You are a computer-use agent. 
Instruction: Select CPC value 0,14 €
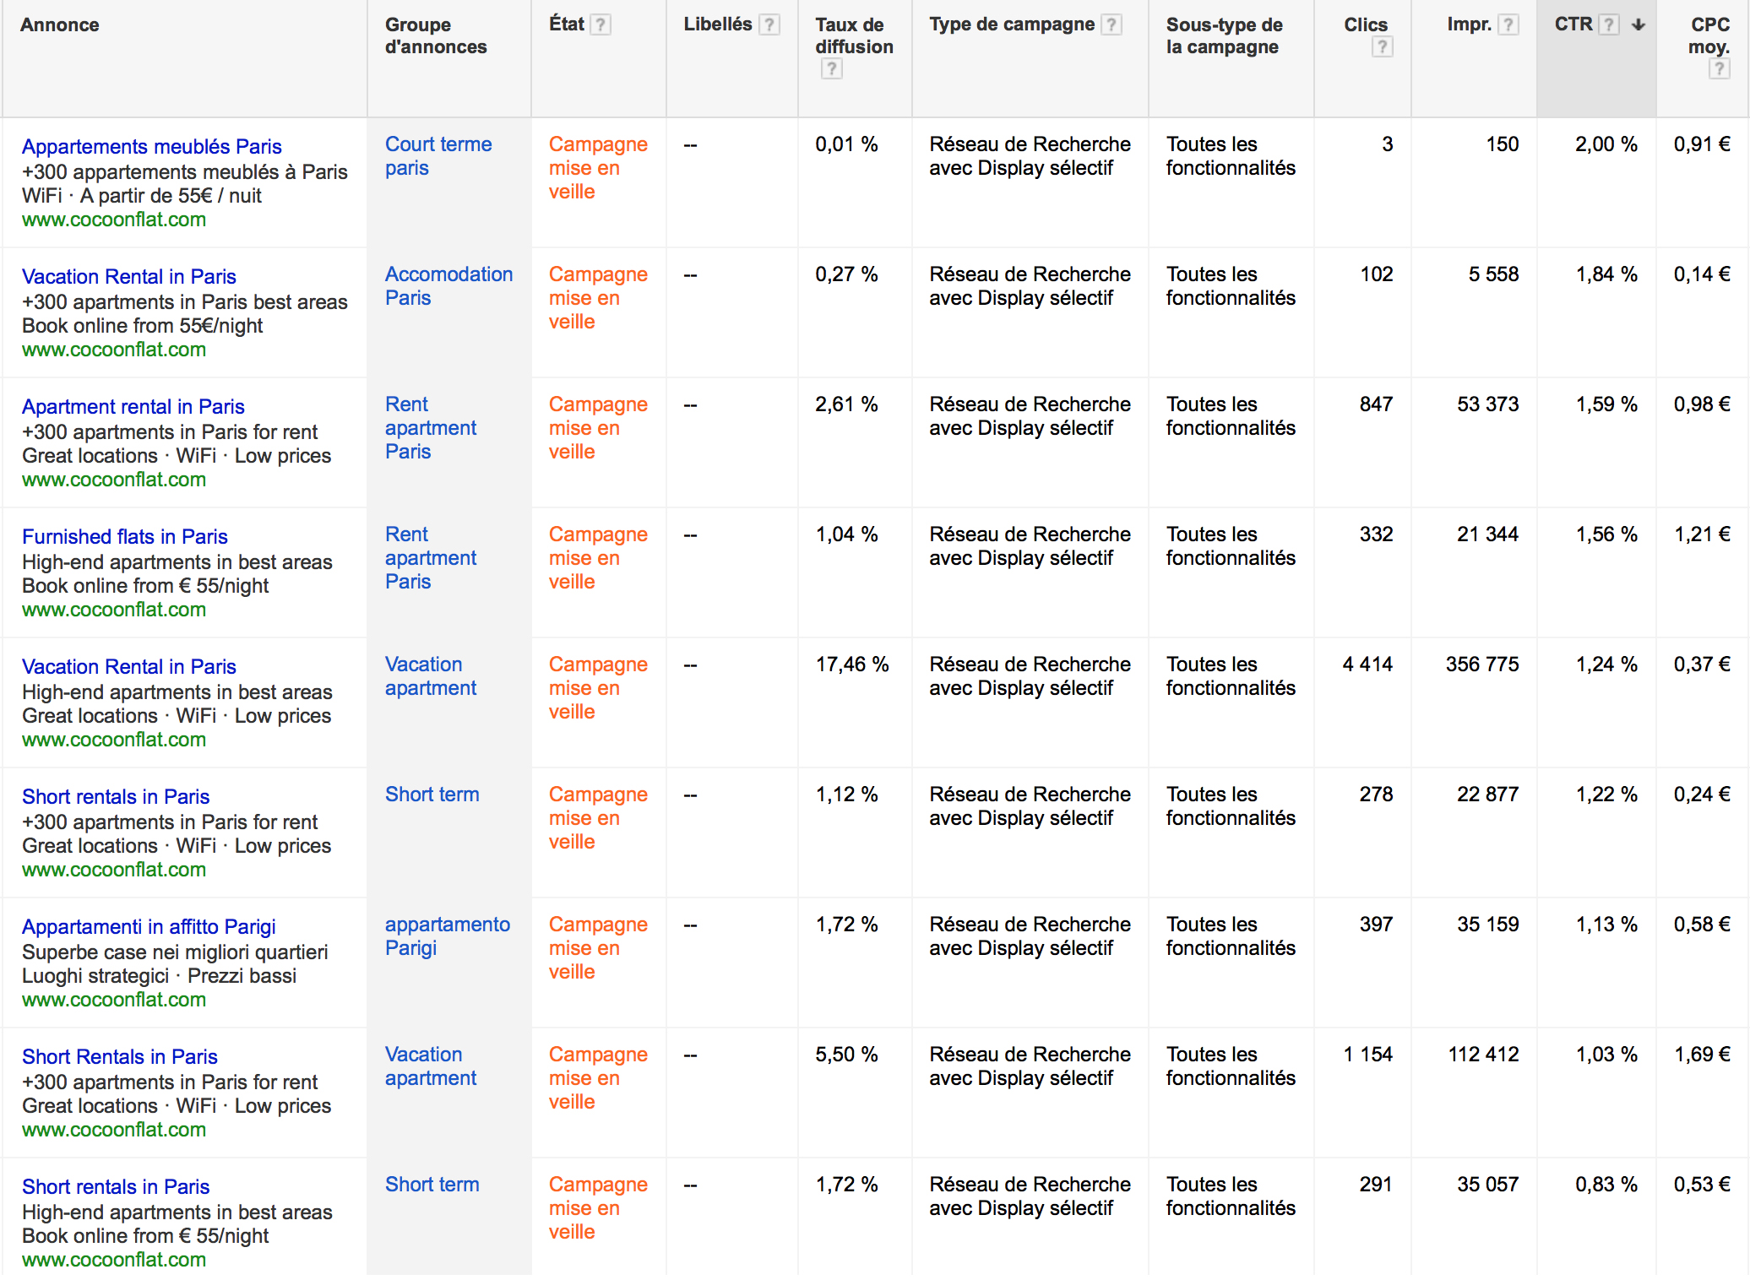1703,274
